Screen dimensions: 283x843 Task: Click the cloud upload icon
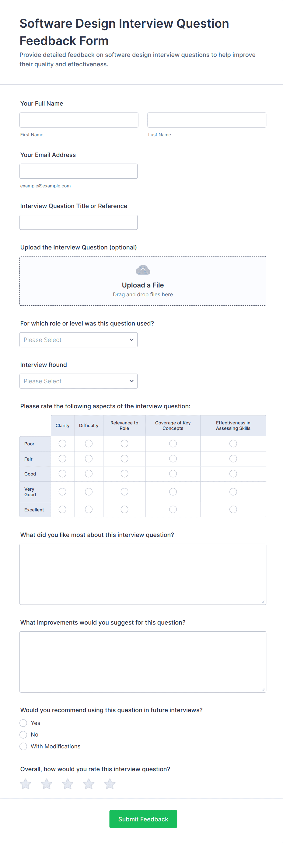point(143,270)
